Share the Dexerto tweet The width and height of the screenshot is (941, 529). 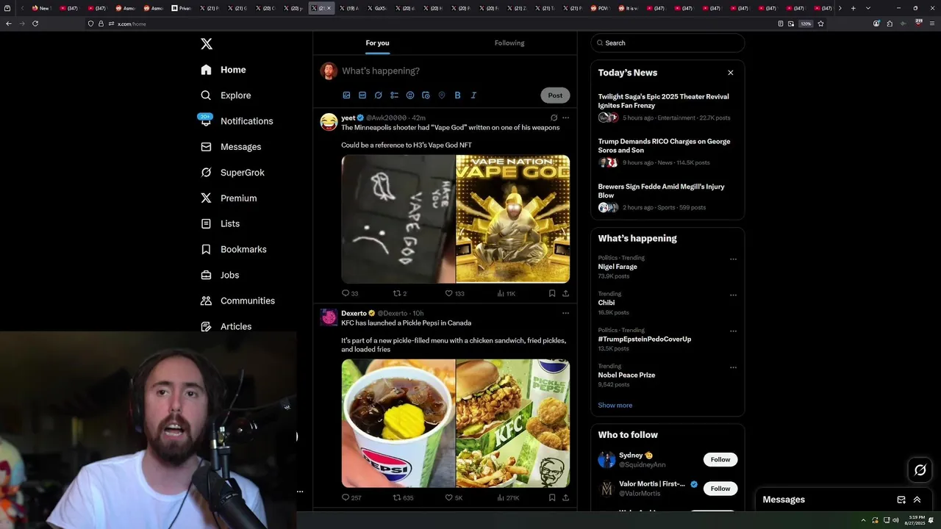tap(565, 497)
